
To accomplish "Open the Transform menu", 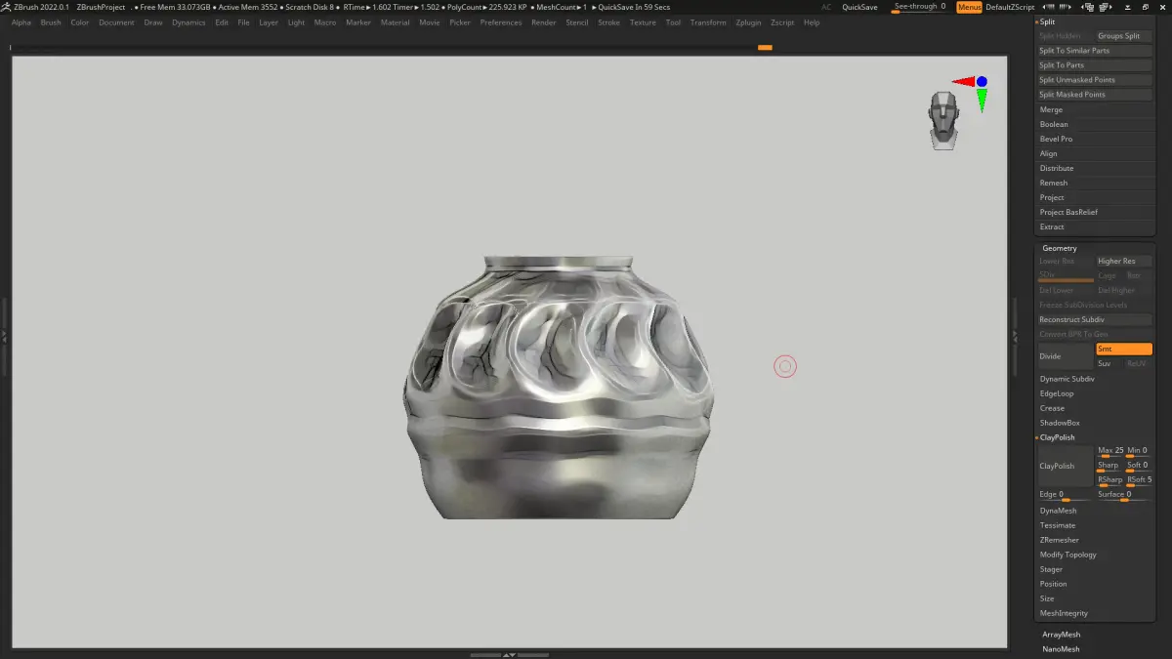I will click(x=708, y=22).
